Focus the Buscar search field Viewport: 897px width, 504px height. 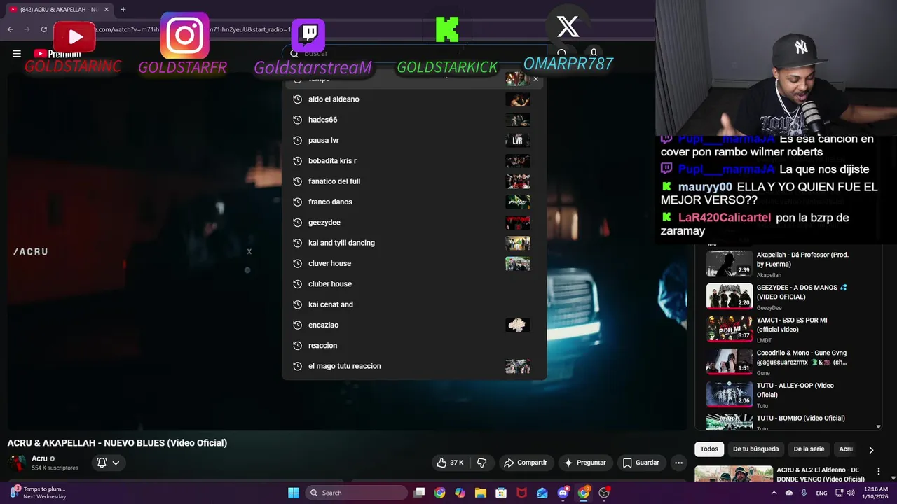click(x=413, y=53)
